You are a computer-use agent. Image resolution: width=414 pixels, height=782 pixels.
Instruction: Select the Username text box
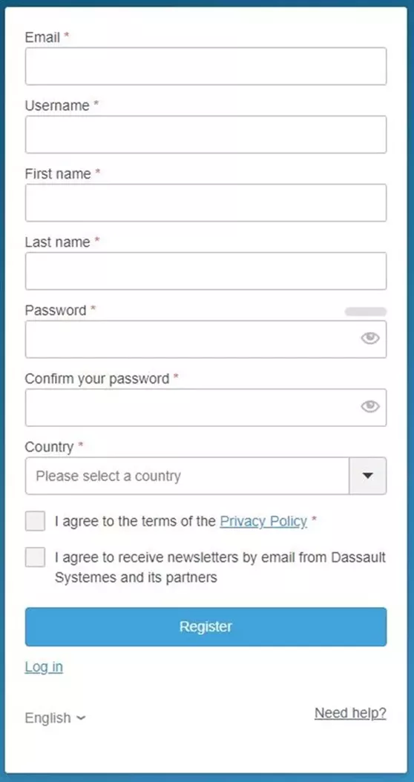click(206, 135)
